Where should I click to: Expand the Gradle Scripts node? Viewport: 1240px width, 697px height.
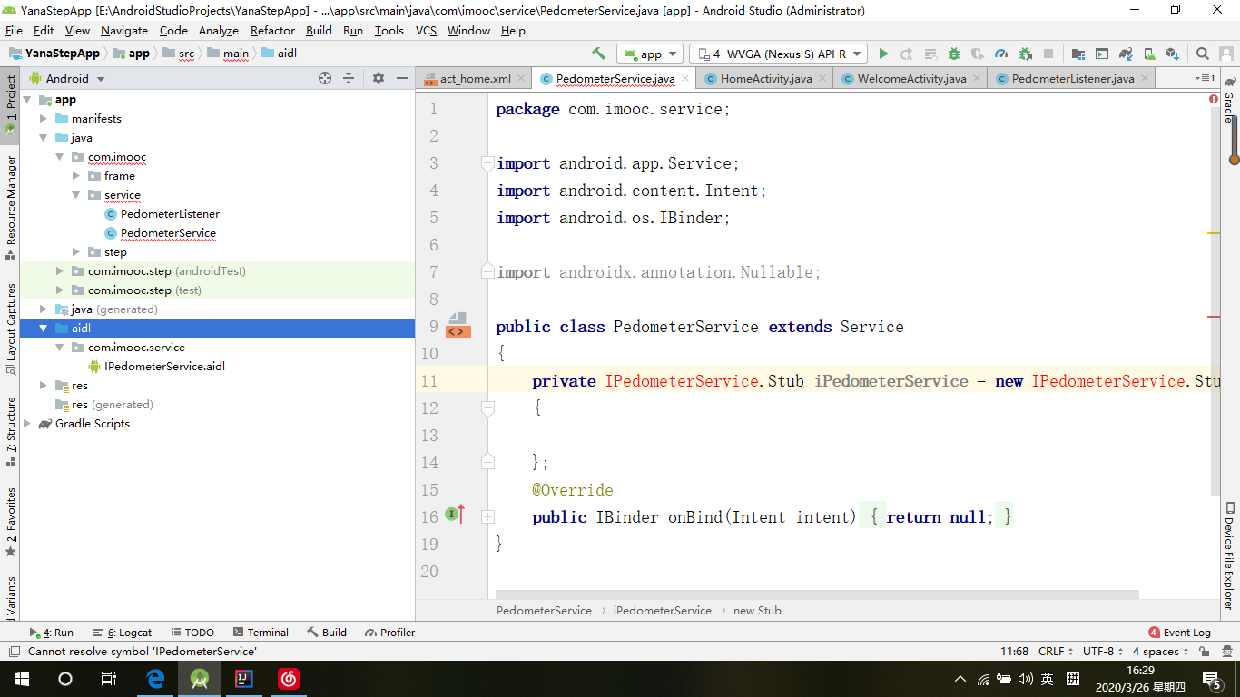[27, 424]
